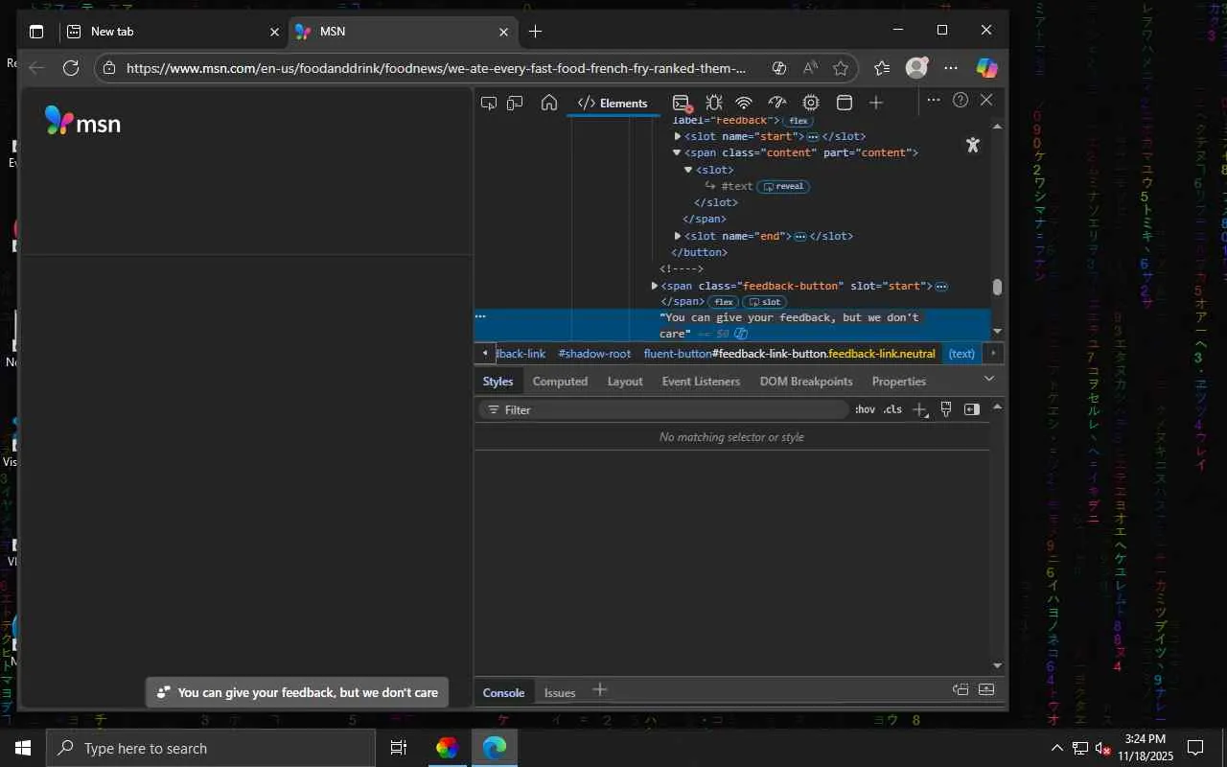Click the Elements tree vertical scrollbar thumb

tap(997, 287)
